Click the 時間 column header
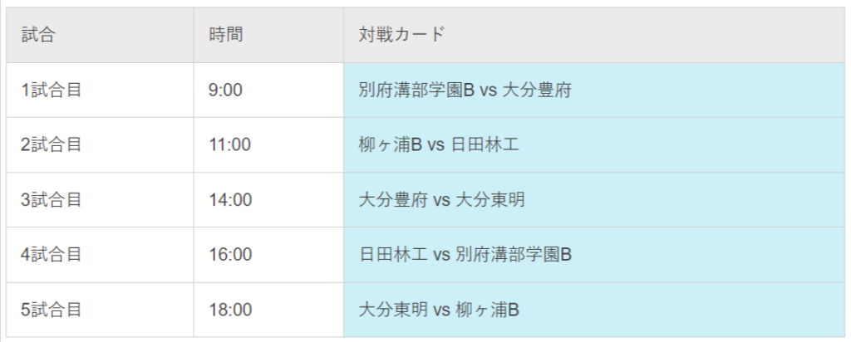 tap(268, 35)
